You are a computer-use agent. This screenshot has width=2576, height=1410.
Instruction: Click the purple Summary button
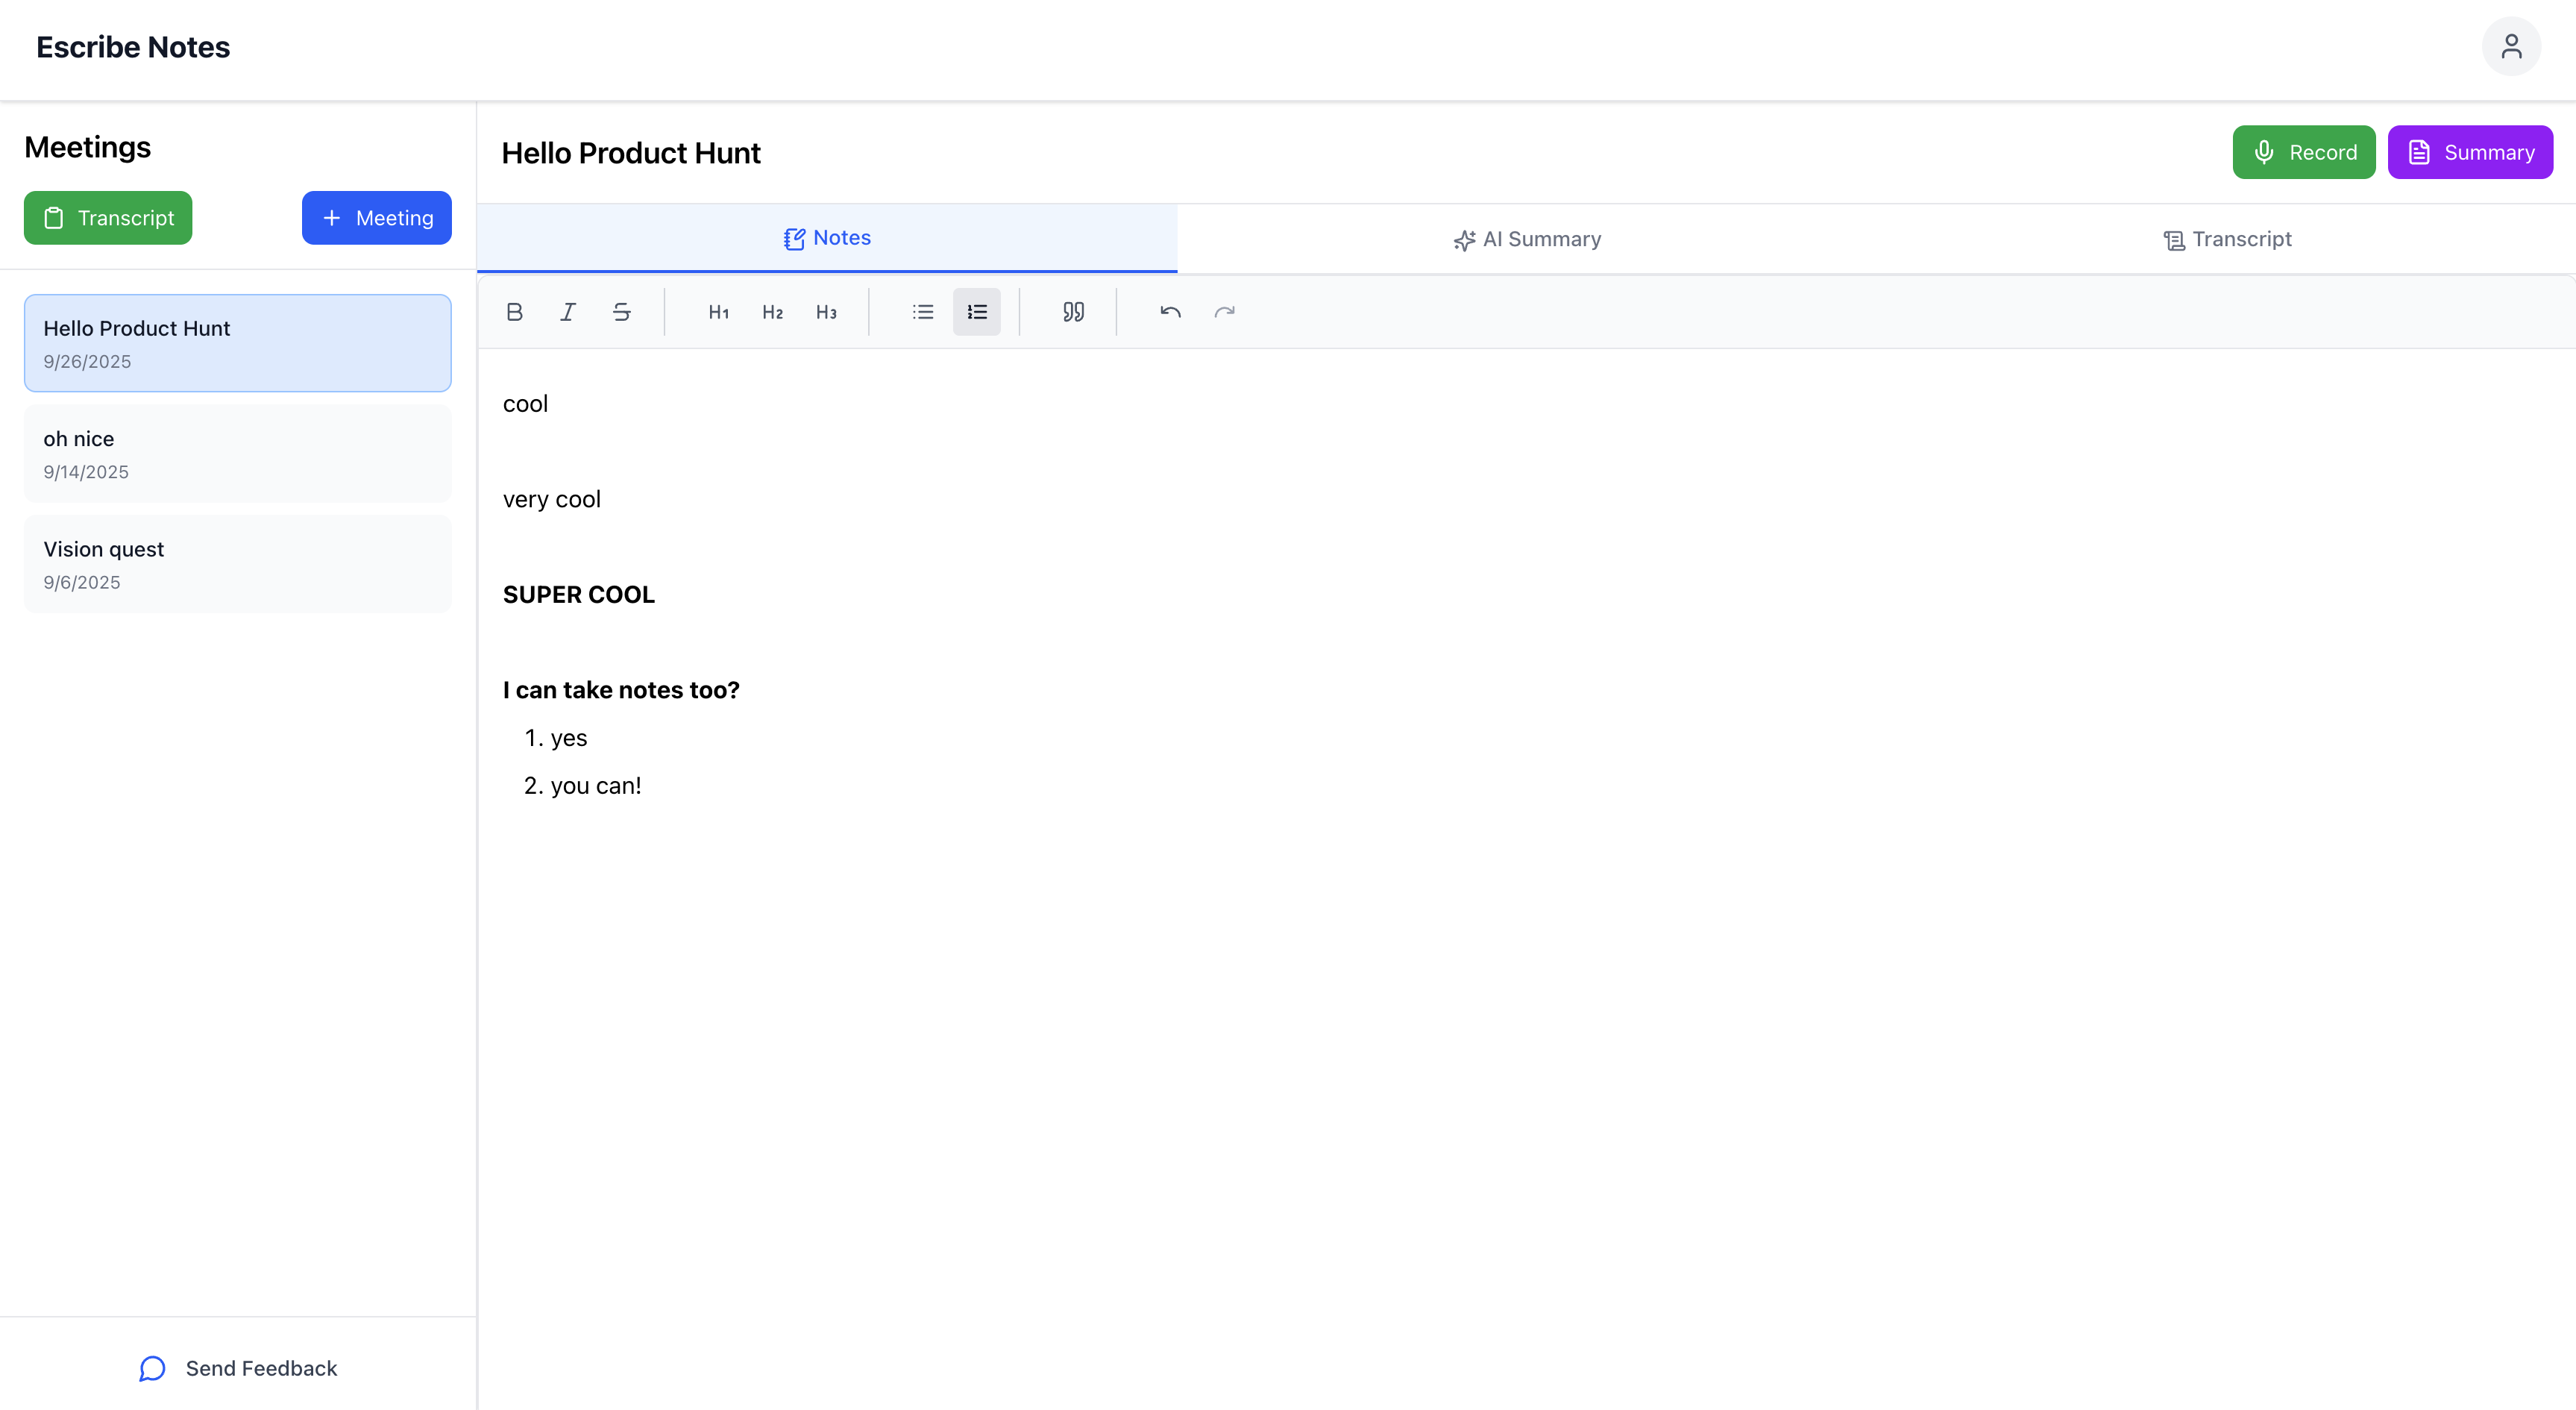tap(2469, 152)
